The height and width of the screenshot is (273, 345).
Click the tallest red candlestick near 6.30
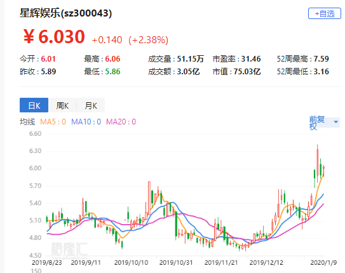pyautogui.click(x=318, y=163)
